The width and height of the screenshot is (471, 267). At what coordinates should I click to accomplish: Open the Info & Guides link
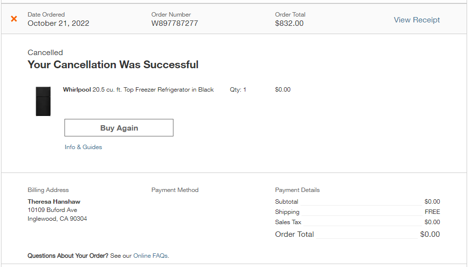click(83, 147)
